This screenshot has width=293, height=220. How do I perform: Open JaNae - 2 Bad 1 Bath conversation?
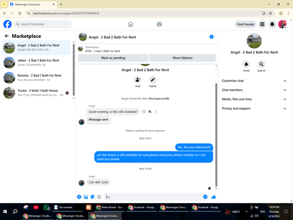click(x=36, y=63)
